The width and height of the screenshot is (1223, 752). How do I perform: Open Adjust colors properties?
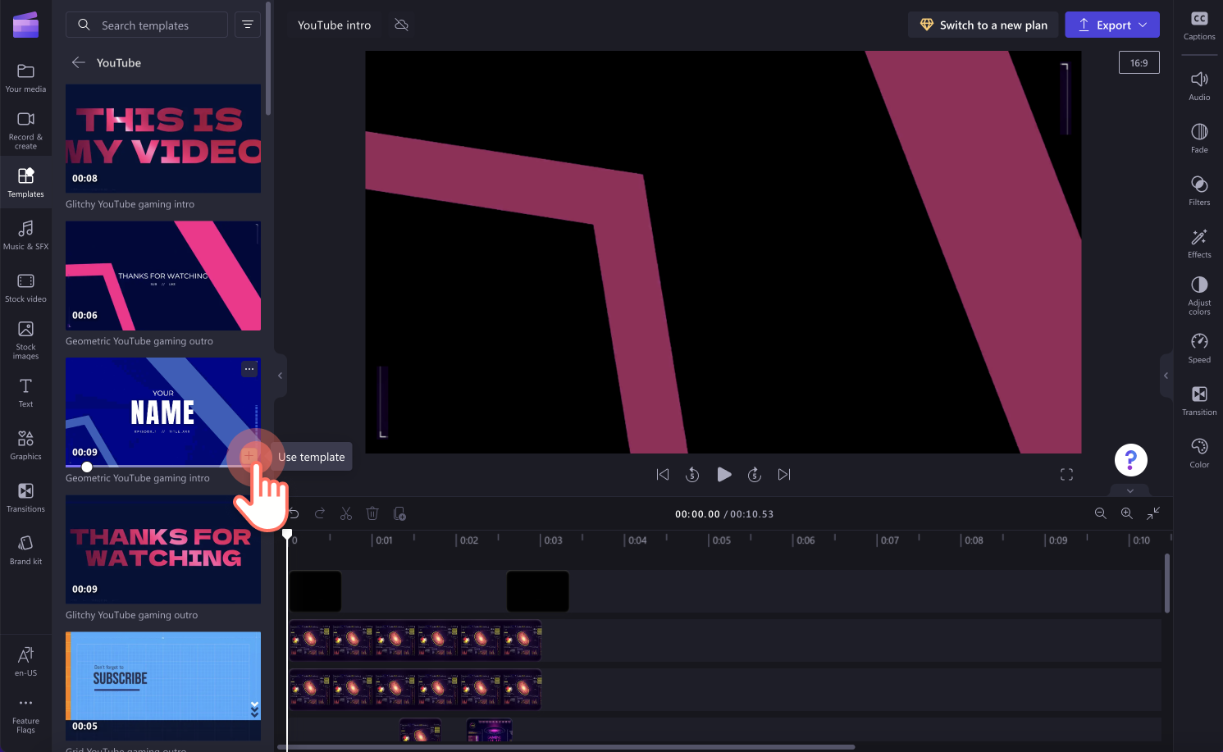[x=1199, y=295]
